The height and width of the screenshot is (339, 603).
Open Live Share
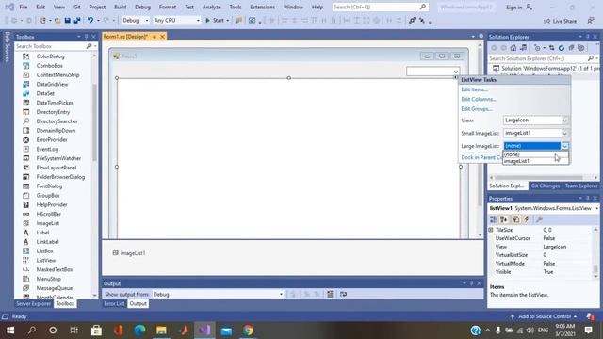(560, 21)
